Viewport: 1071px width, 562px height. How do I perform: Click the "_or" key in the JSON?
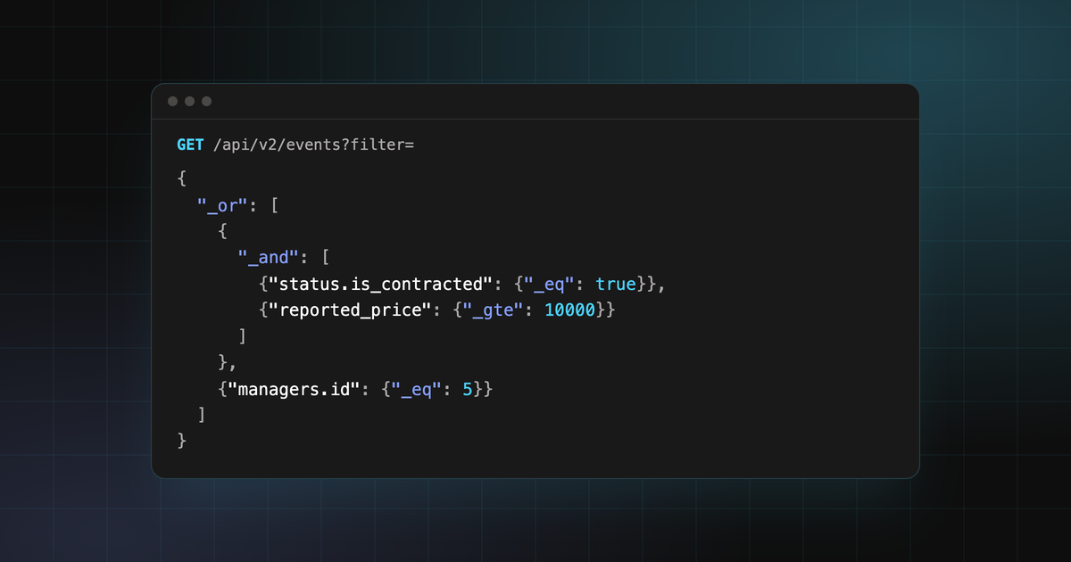click(x=222, y=205)
